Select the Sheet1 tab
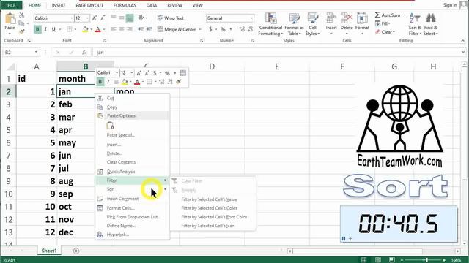This screenshot has height=263, width=469. (x=49, y=251)
